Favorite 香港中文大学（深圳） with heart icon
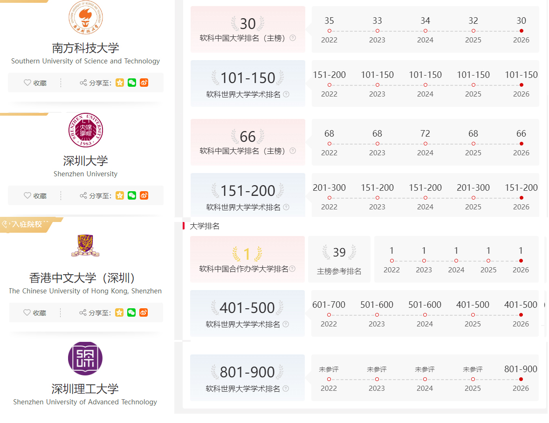The height and width of the screenshot is (423, 549). [27, 312]
